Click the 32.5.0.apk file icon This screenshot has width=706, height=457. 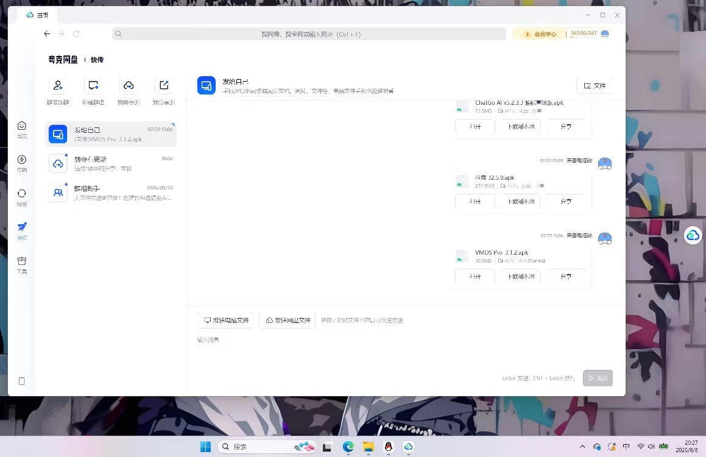pyautogui.click(x=462, y=181)
